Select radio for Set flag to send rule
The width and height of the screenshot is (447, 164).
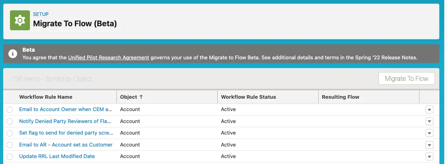[10, 133]
